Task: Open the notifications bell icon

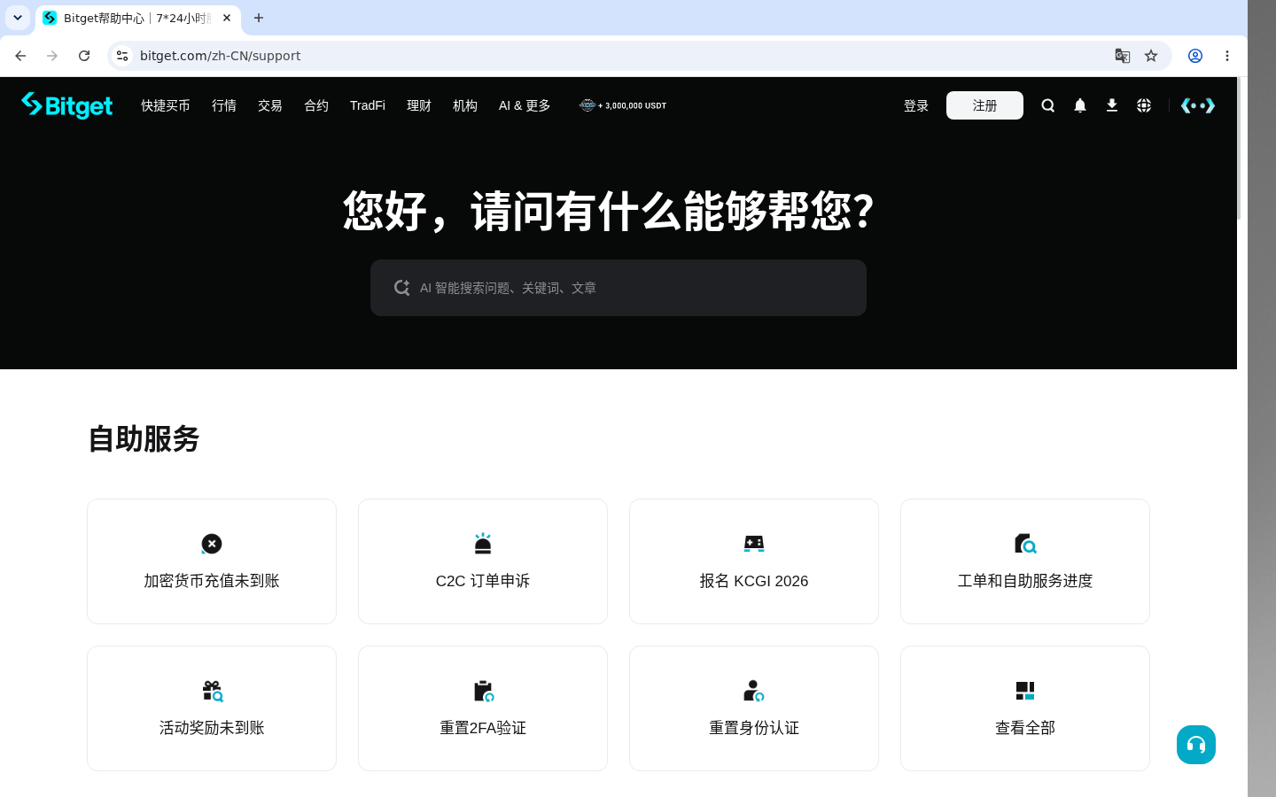Action: pyautogui.click(x=1079, y=105)
